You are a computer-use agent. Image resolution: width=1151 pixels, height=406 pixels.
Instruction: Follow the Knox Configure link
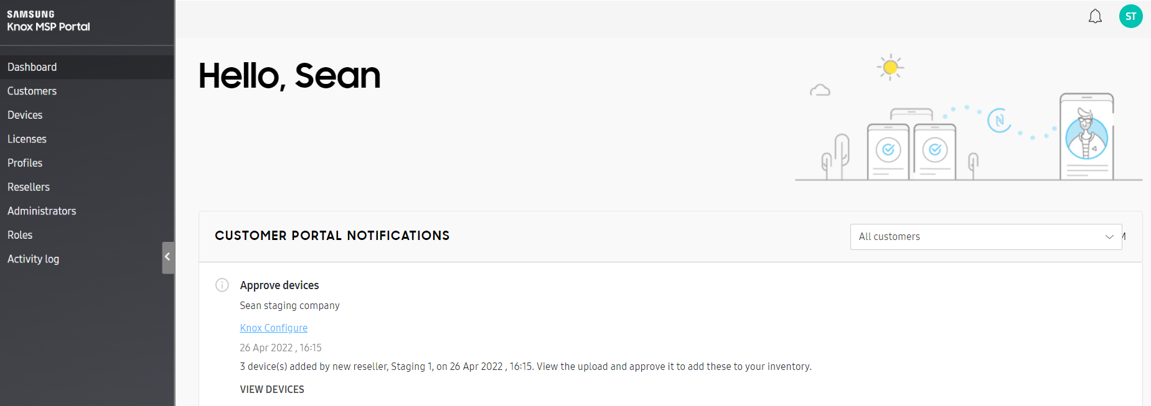click(274, 328)
